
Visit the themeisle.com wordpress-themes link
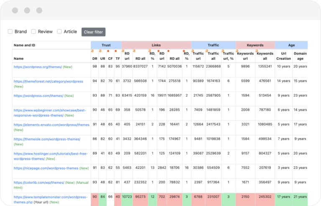[x=47, y=139]
